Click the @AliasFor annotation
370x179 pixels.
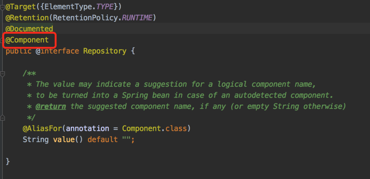[x=42, y=129]
